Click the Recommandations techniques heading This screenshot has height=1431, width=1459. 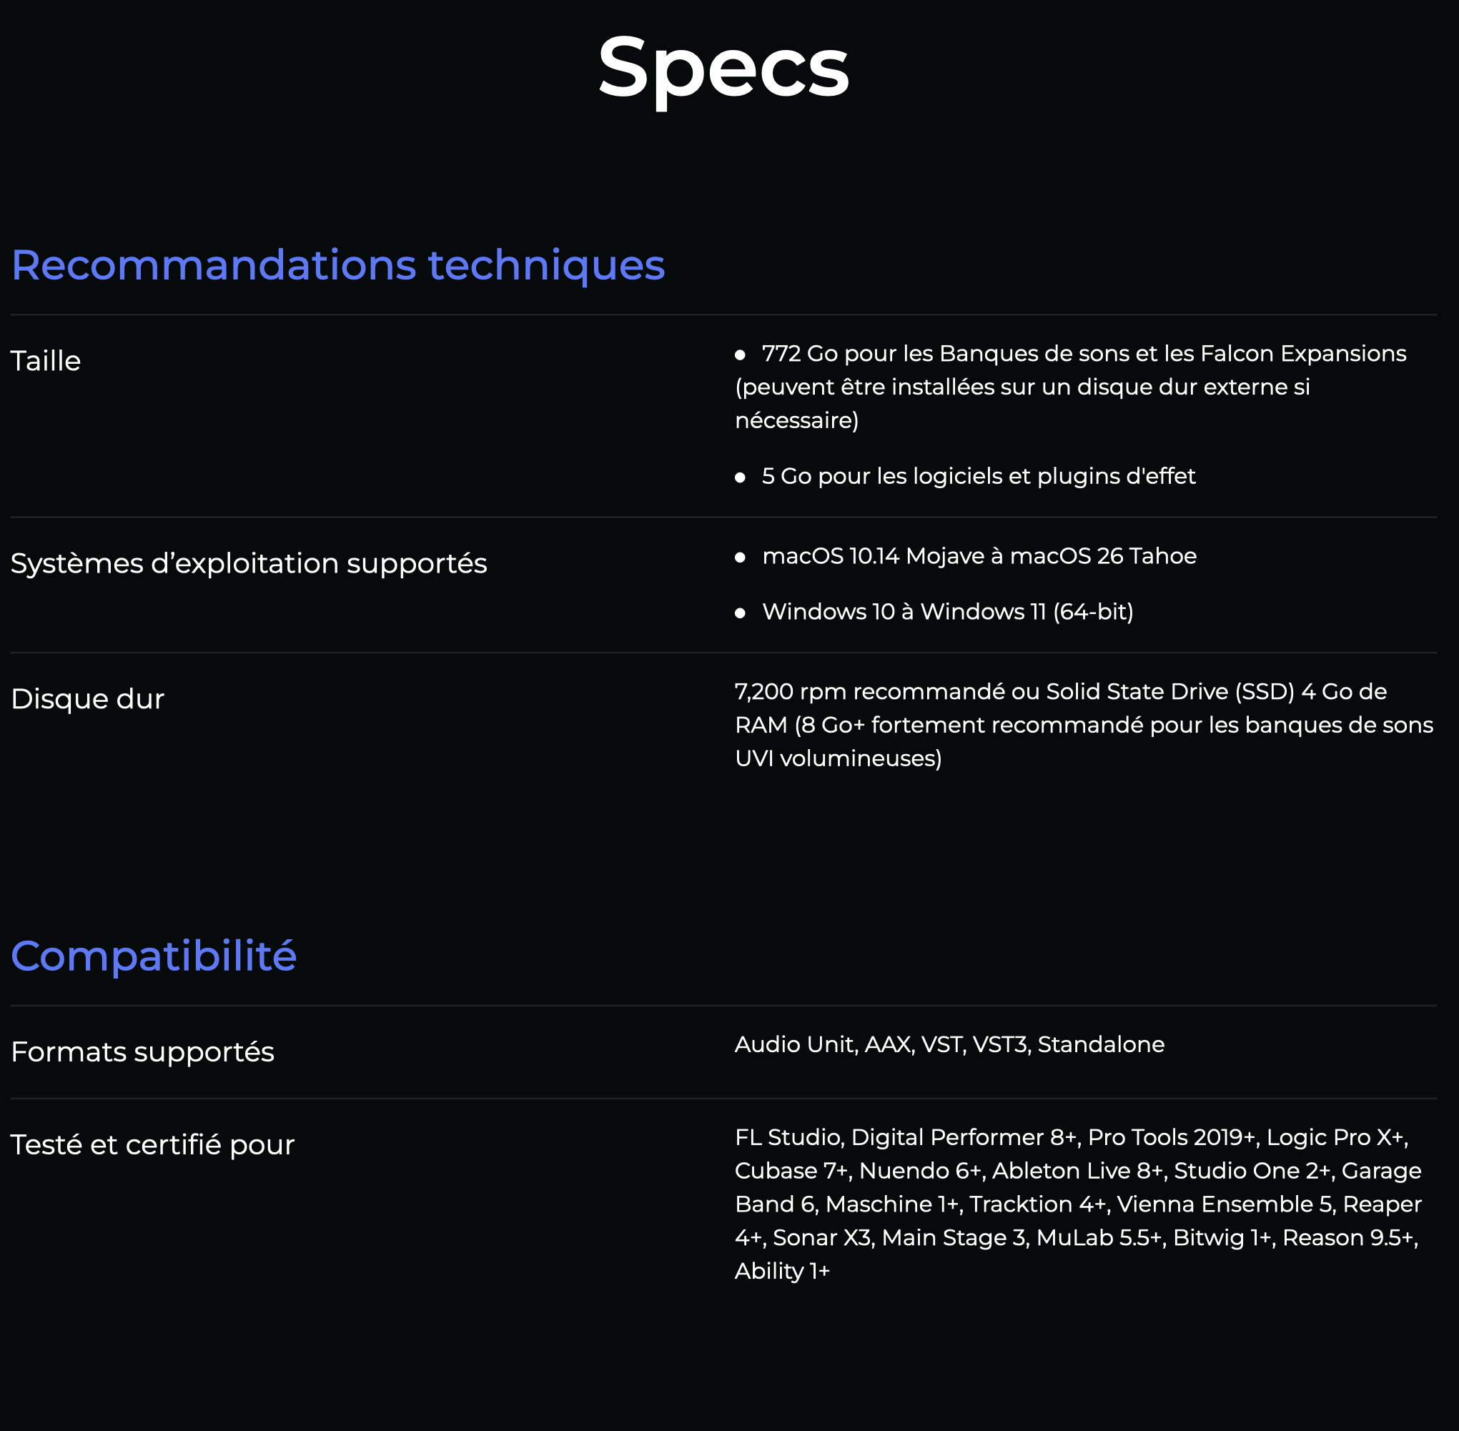point(337,265)
